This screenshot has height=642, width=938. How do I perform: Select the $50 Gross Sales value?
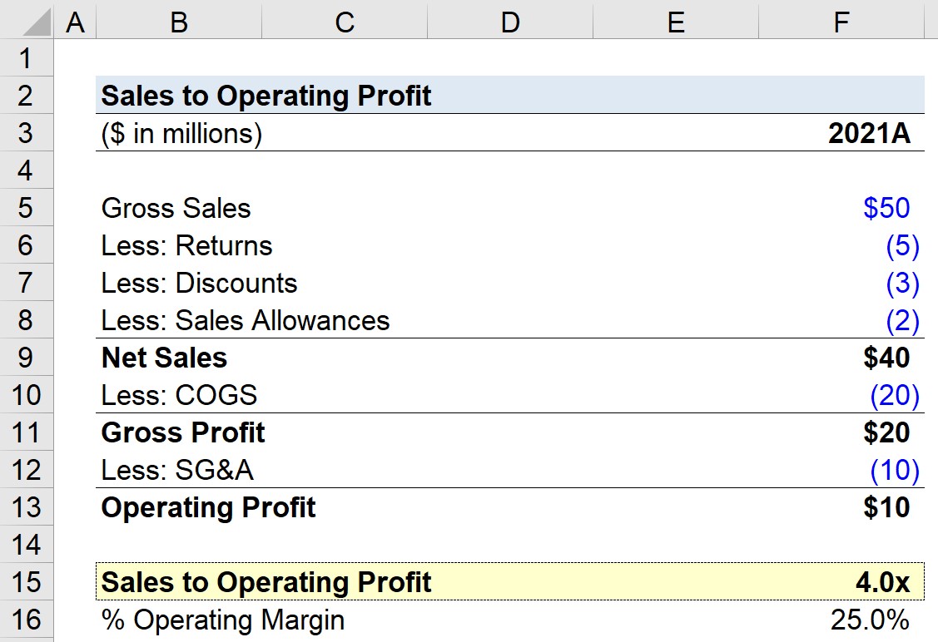click(x=886, y=208)
